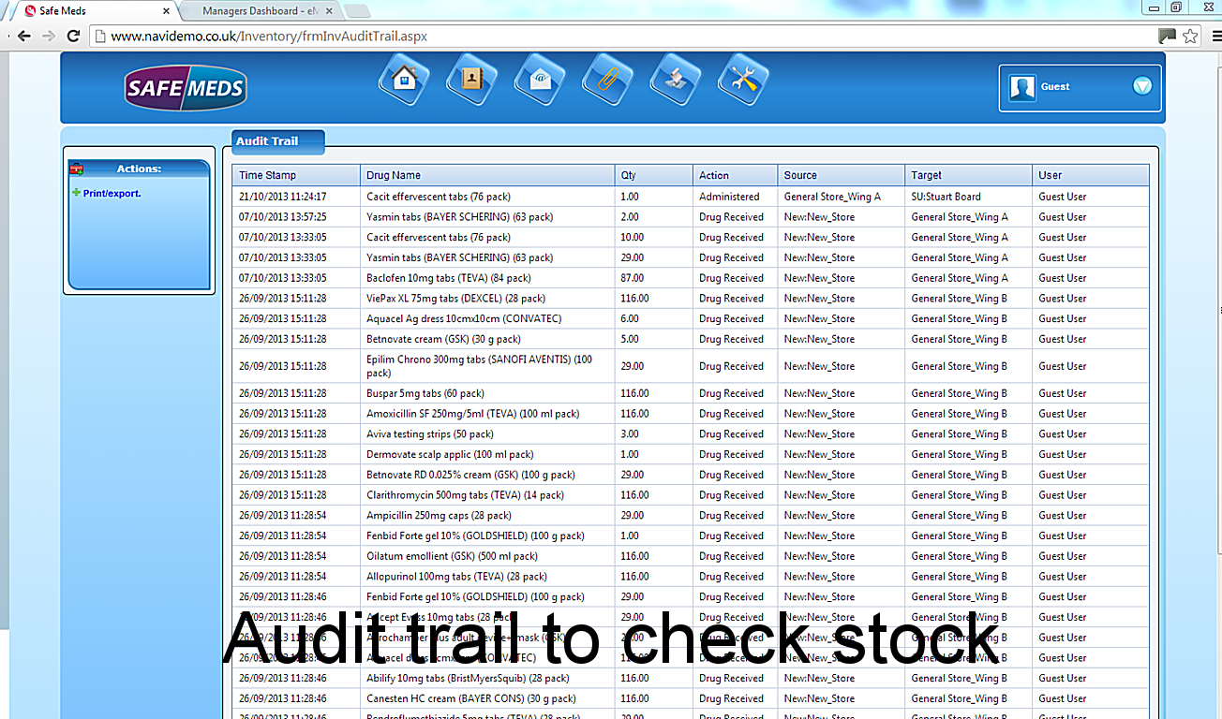The height and width of the screenshot is (719, 1222).
Task: Bookmark this page with the star icon
Action: [1190, 37]
